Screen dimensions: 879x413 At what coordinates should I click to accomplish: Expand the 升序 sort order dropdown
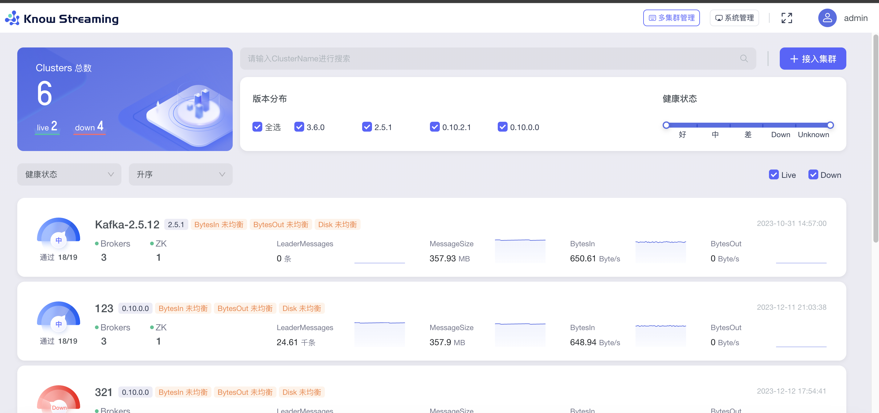click(181, 174)
